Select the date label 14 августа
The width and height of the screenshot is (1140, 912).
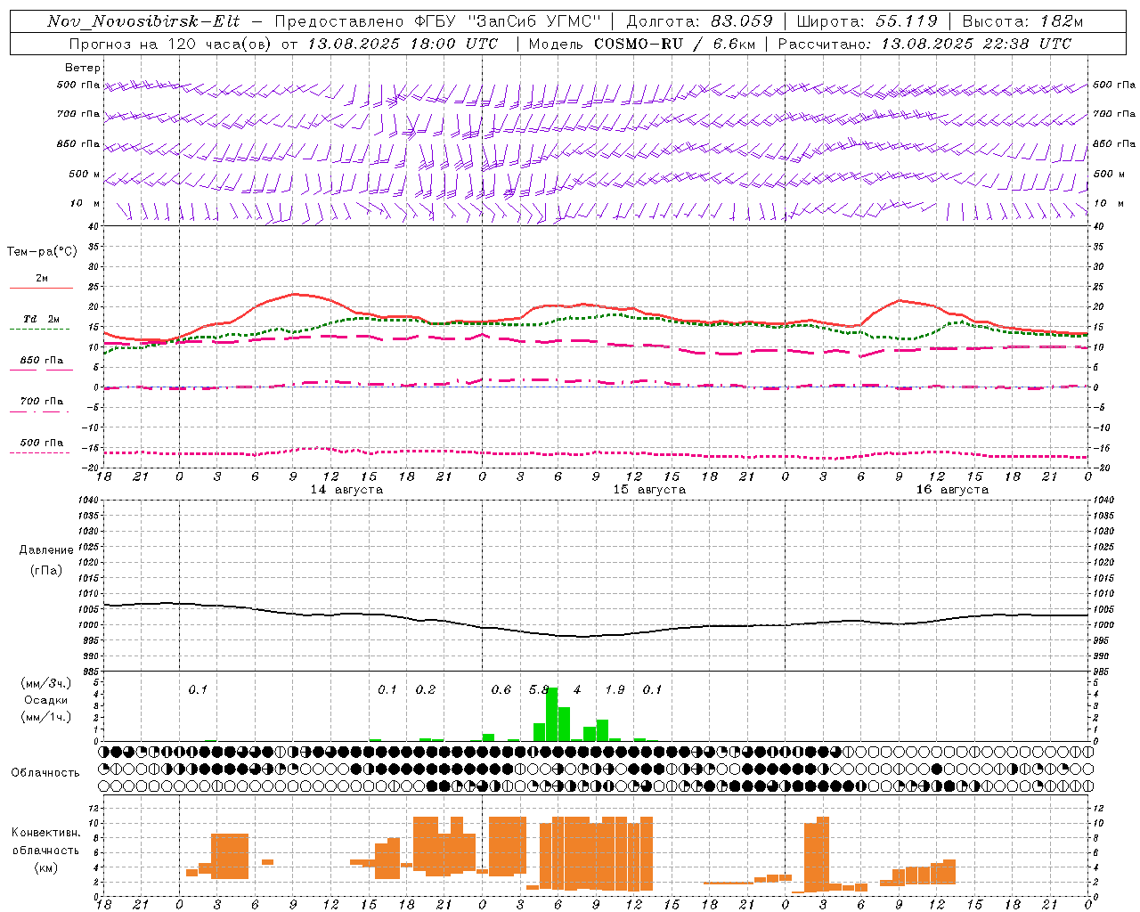click(346, 490)
